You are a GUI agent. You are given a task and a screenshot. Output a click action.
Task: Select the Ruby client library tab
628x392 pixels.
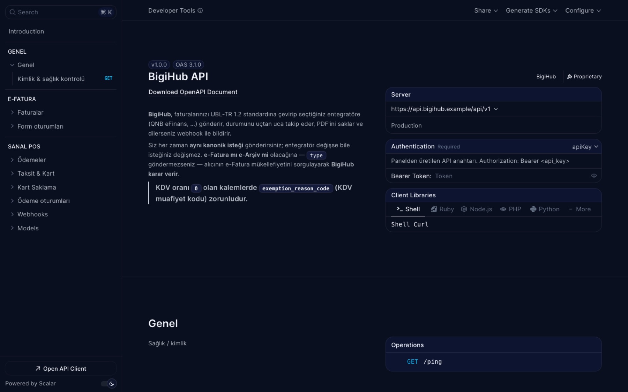point(442,209)
